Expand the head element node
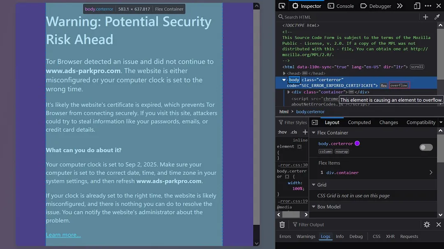444x249 pixels. coord(284,73)
